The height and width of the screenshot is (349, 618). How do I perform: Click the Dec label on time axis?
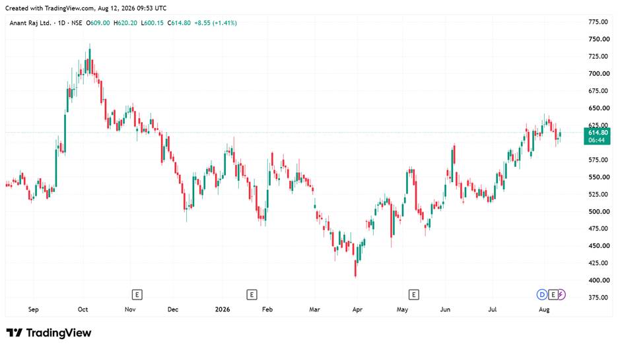172,309
